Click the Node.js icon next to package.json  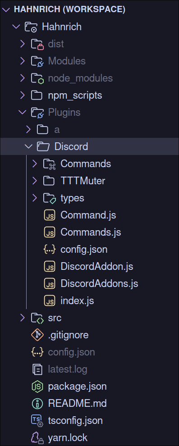37,387
